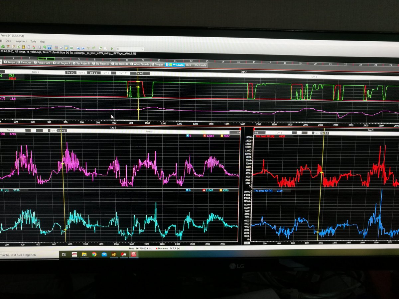Click the yellow save disk toolbar icon
This screenshot has width=399, height=299.
tap(24, 47)
